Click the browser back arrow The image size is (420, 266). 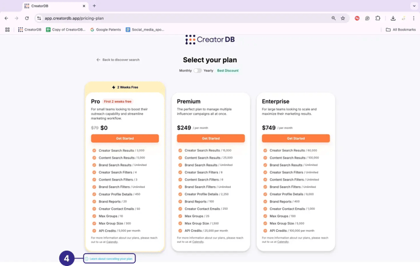coord(7,18)
